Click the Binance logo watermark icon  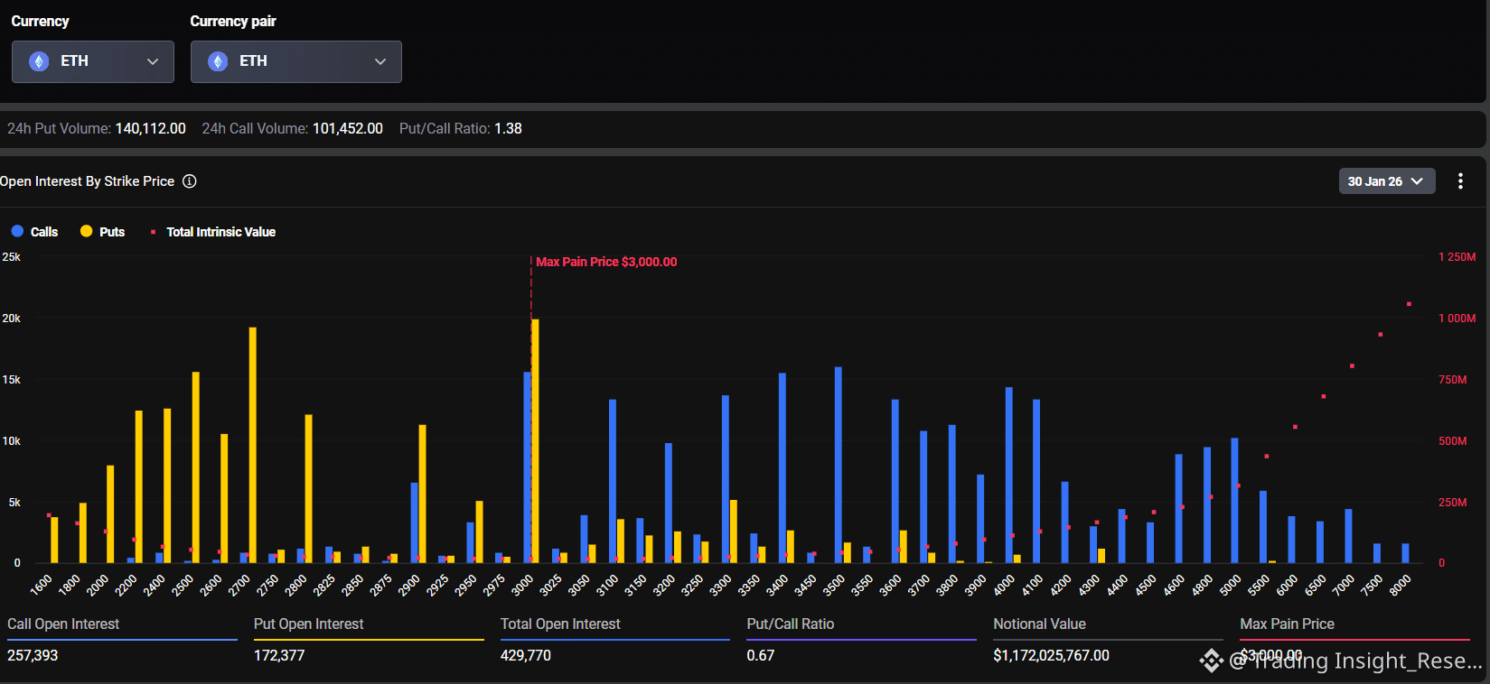point(1211,661)
